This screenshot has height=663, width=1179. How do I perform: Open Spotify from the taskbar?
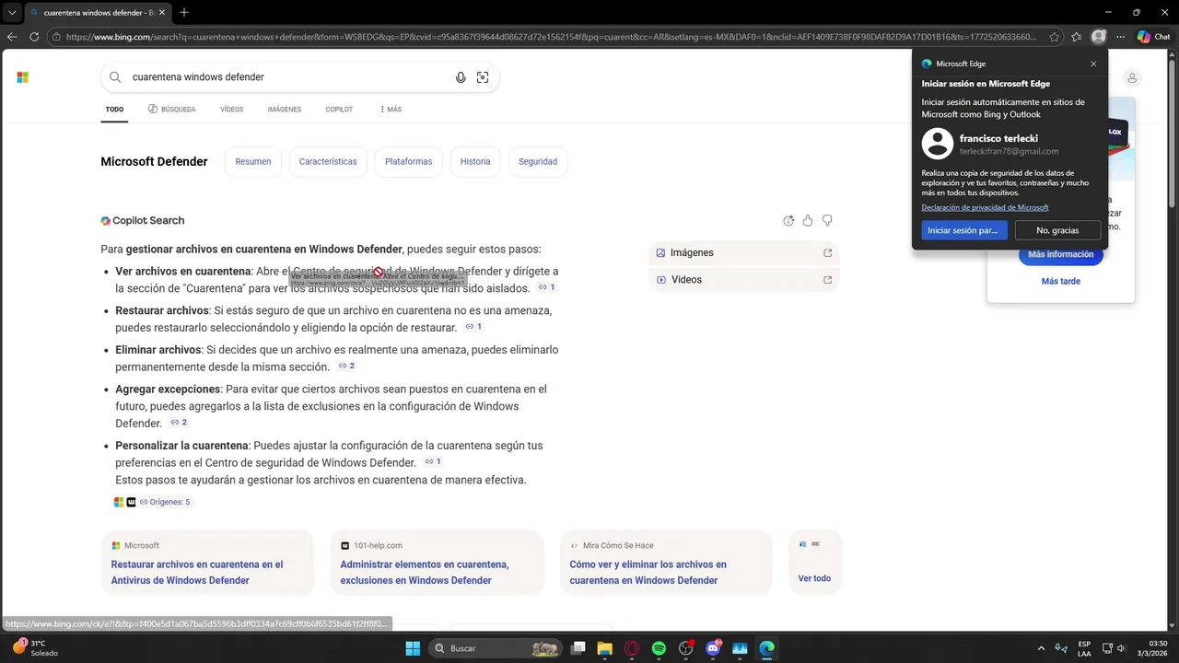coord(659,648)
